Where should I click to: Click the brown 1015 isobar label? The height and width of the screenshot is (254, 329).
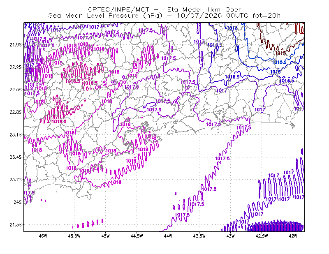280,53
